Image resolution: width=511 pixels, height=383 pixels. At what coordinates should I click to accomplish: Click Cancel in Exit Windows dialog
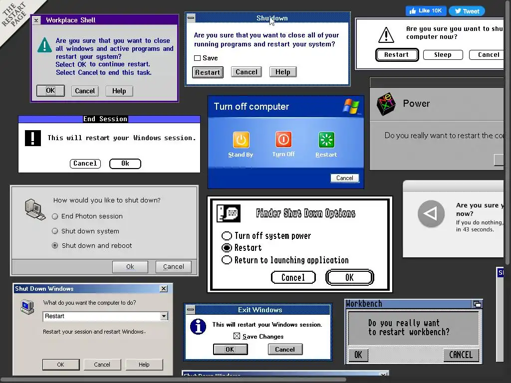[x=285, y=350]
